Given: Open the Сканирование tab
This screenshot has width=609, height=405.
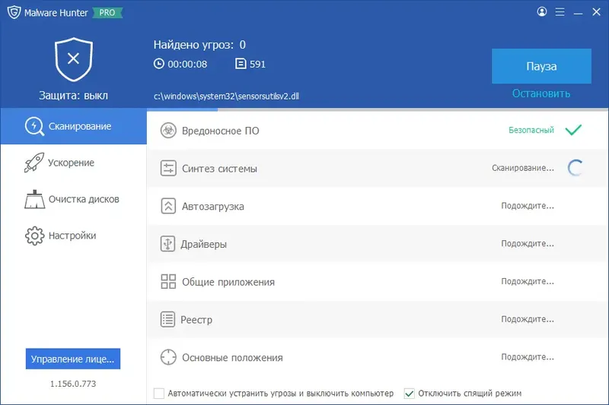Looking at the screenshot, I should point(73,126).
